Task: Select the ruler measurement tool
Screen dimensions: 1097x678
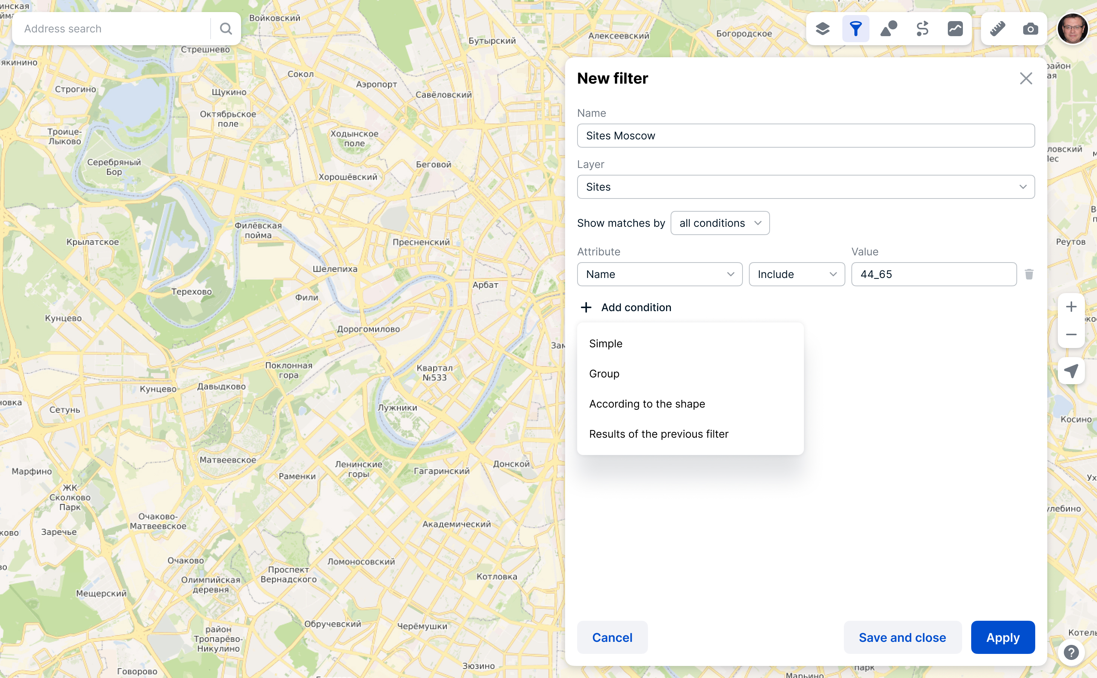Action: (998, 29)
